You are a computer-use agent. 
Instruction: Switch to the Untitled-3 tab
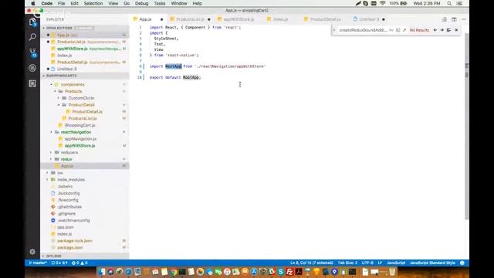[369, 19]
